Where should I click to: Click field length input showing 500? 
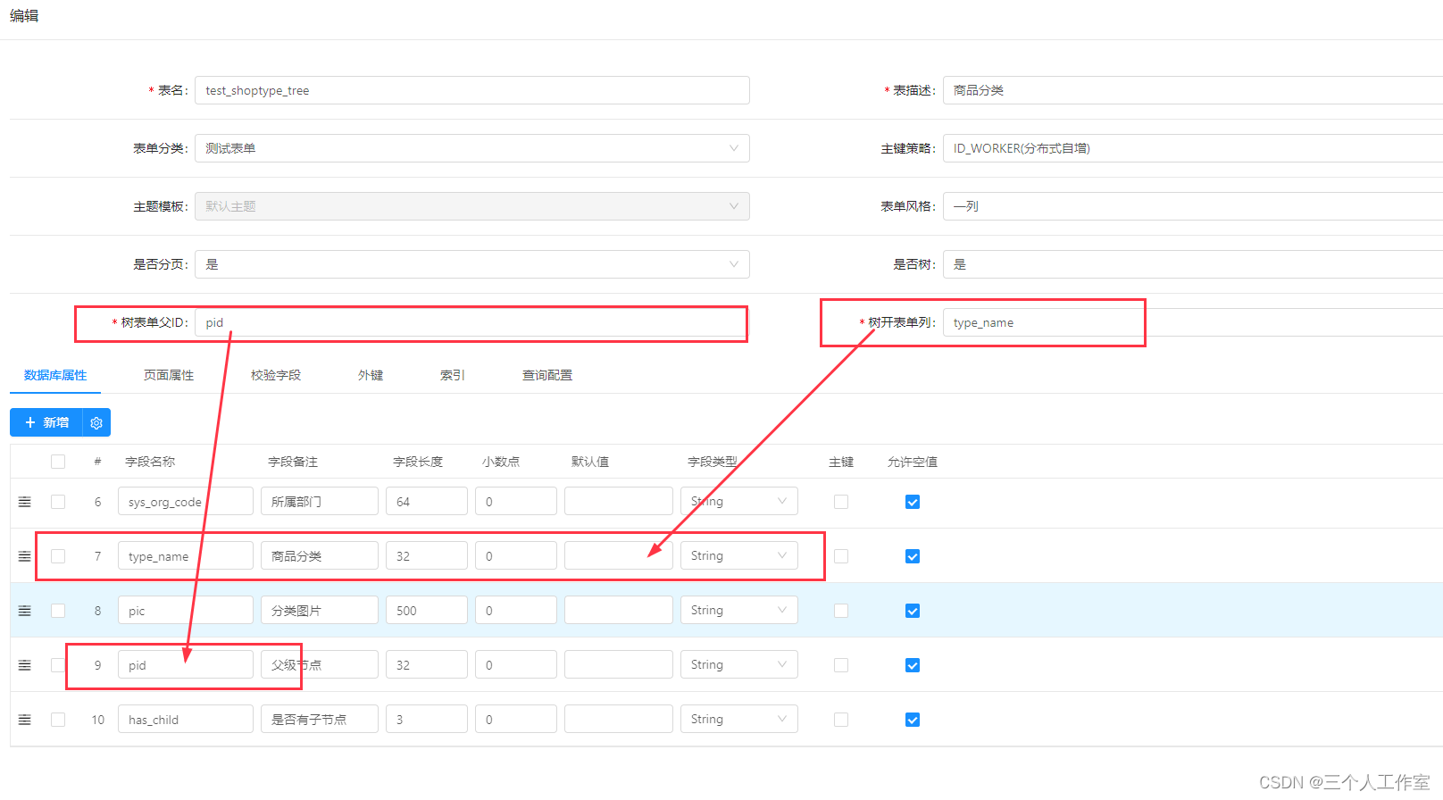pos(427,610)
